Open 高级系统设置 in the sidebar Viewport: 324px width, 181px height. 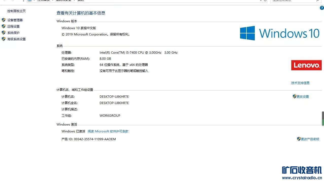point(16,39)
